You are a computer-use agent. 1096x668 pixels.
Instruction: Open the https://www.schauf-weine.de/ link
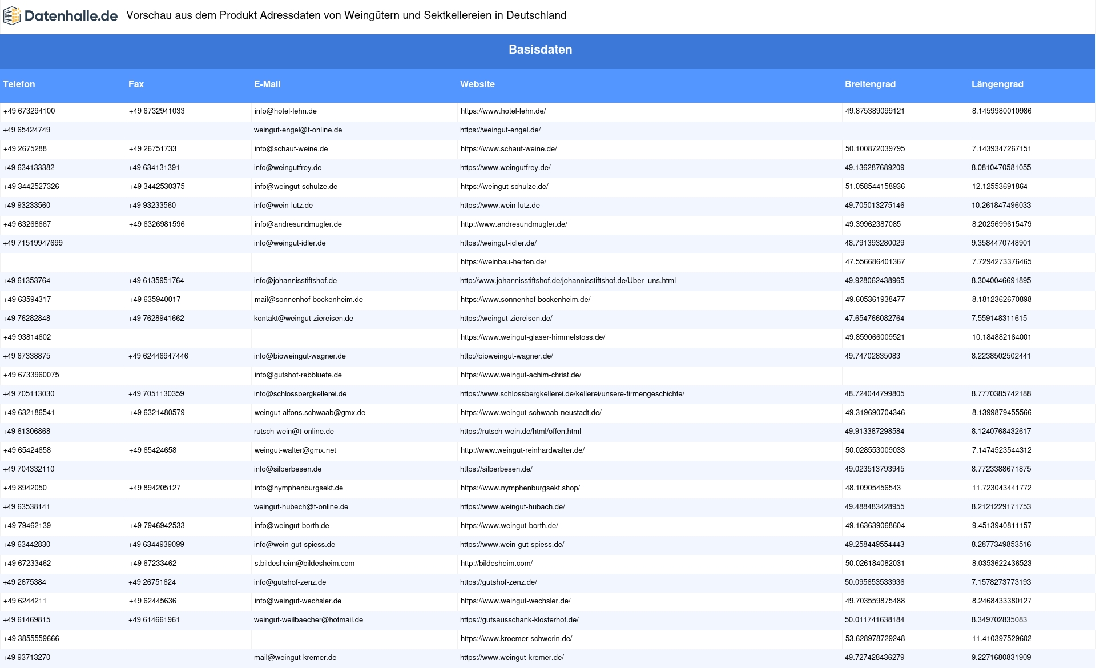pyautogui.click(x=509, y=149)
